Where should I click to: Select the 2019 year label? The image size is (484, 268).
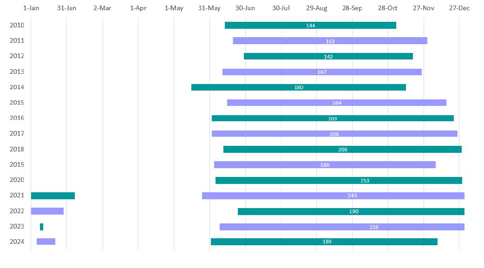(17, 164)
